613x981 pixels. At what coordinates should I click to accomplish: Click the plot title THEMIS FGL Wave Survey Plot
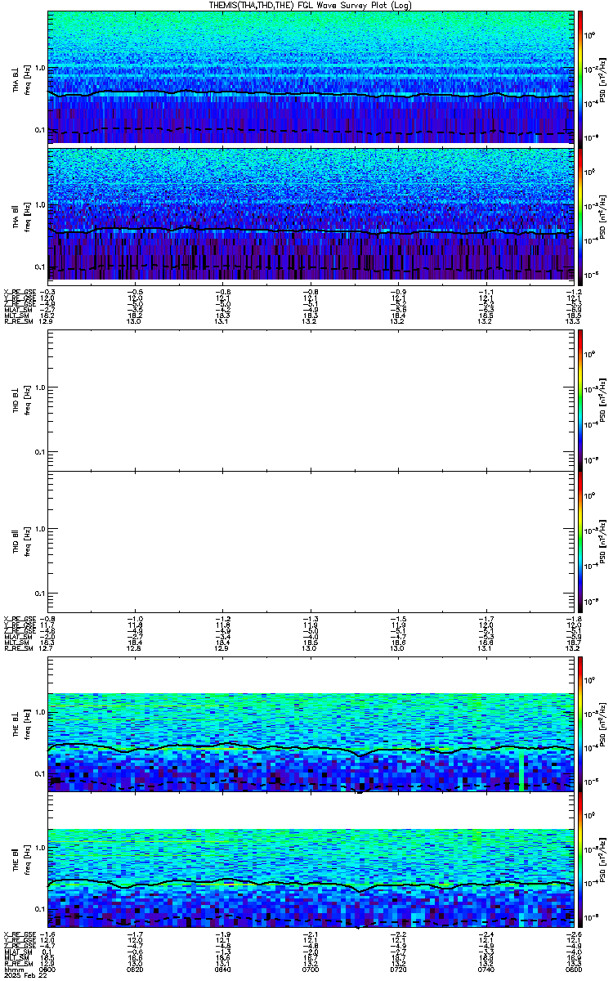(311, 5)
